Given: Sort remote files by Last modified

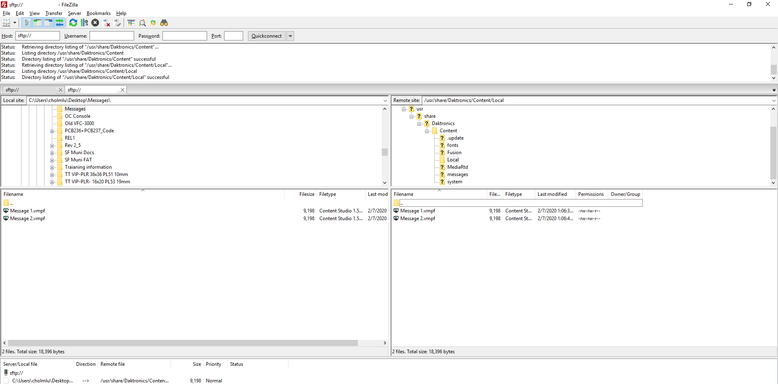Looking at the screenshot, I should (552, 194).
